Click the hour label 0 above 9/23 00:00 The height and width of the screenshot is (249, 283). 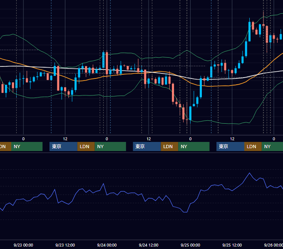pos(23,139)
